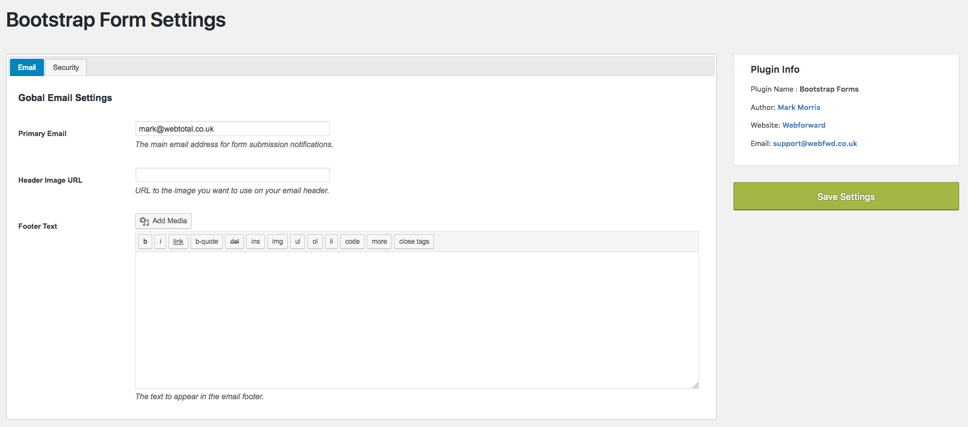Click the del strikethrough button

click(234, 242)
